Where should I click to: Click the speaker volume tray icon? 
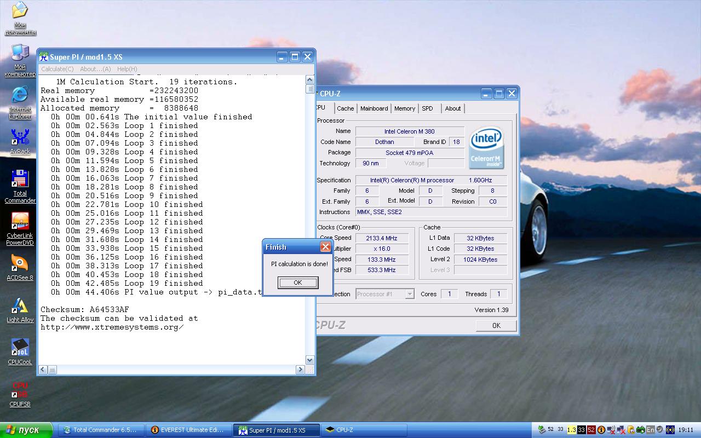coord(659,429)
